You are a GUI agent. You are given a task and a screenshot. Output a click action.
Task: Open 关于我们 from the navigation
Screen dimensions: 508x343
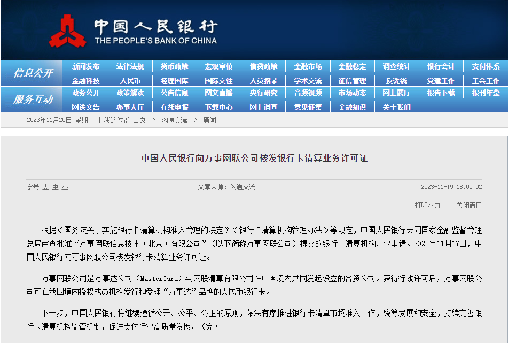click(x=396, y=107)
